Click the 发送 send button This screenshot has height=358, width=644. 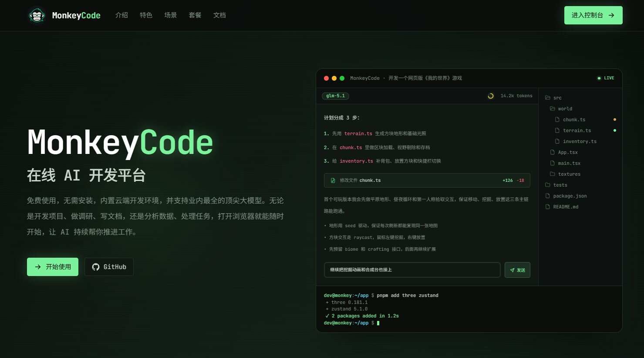coord(517,270)
